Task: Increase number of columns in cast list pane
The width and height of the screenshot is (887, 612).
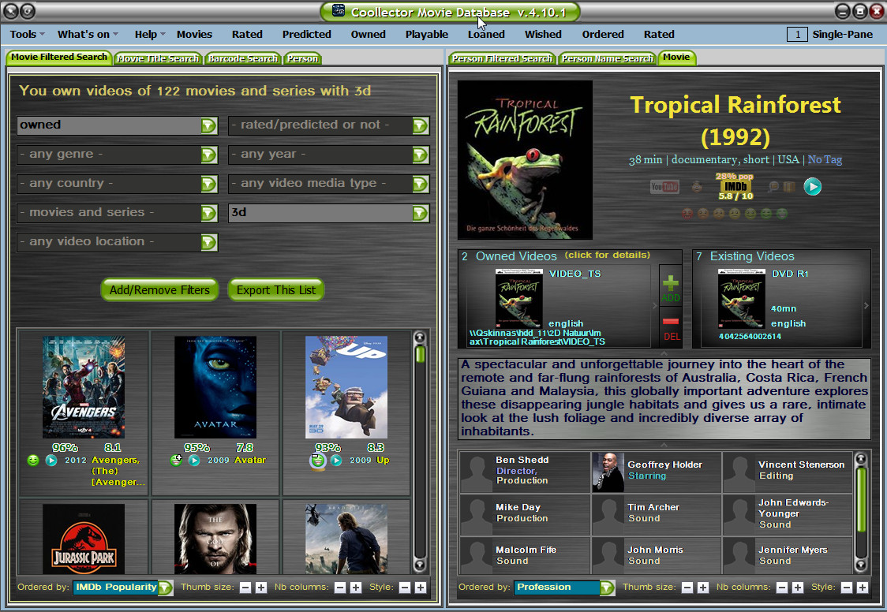Action: point(797,588)
